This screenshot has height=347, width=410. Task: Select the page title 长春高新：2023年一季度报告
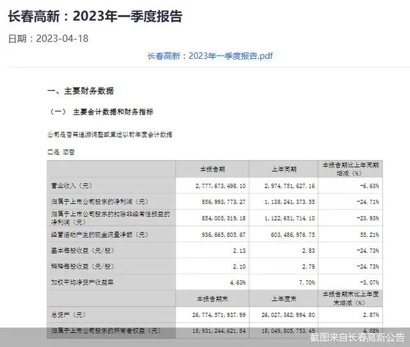click(x=95, y=16)
